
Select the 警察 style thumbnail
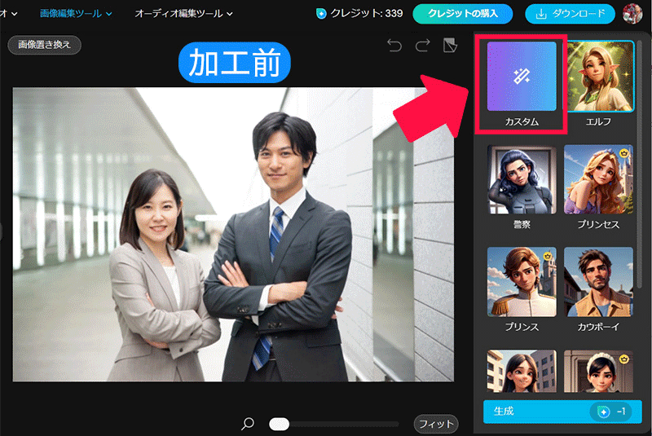522,179
